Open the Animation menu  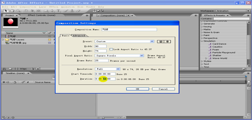click(68, 7)
